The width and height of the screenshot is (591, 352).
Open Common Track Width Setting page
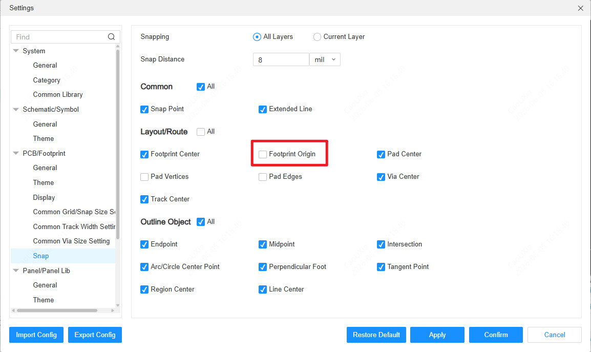[x=74, y=226]
